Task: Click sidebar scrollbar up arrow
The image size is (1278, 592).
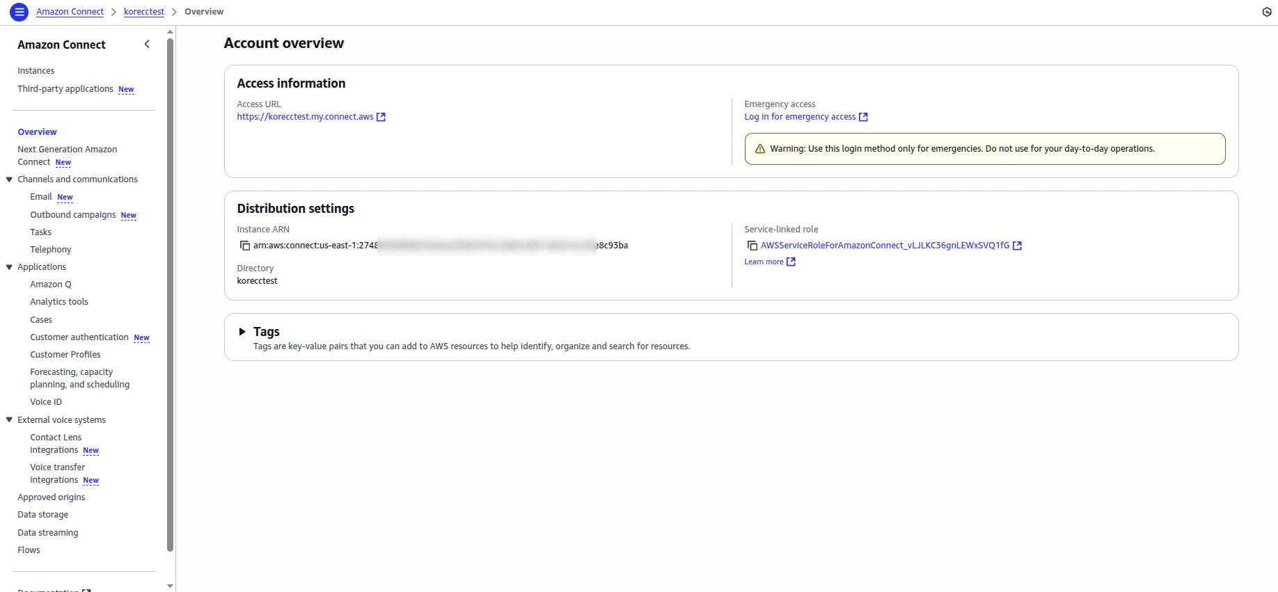Action: pyautogui.click(x=171, y=32)
